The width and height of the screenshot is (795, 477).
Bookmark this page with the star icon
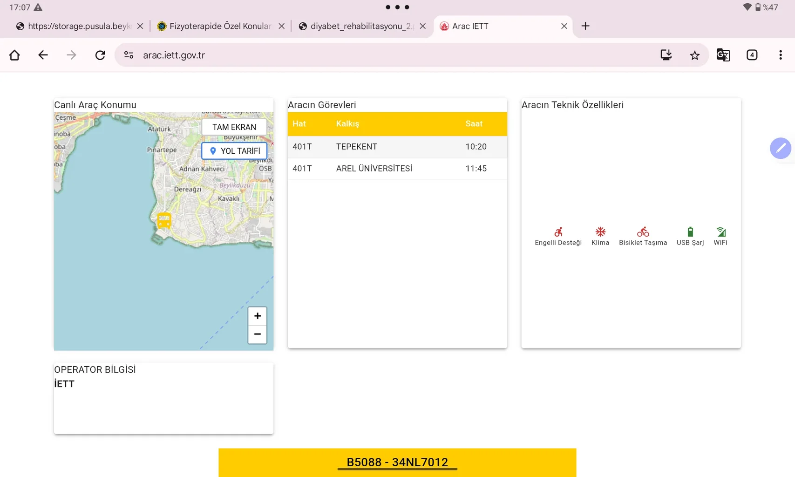694,55
